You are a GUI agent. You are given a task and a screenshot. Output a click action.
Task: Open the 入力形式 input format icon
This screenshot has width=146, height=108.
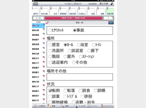pos(35,106)
